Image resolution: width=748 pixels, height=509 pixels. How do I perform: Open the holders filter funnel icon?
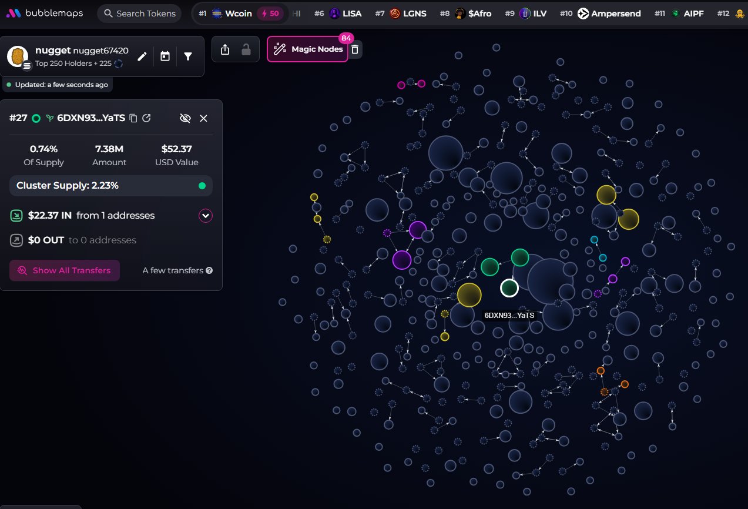[x=188, y=56]
